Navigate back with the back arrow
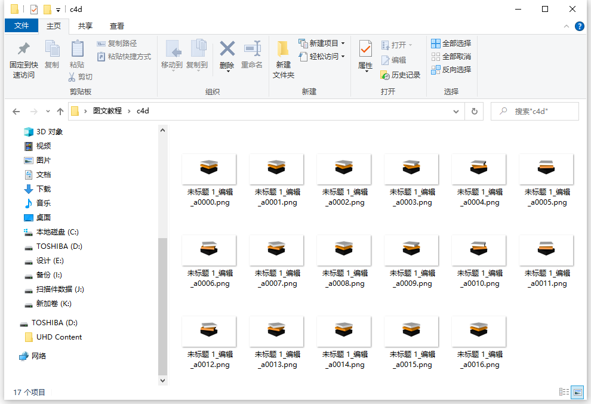The width and height of the screenshot is (591, 404). click(x=16, y=111)
